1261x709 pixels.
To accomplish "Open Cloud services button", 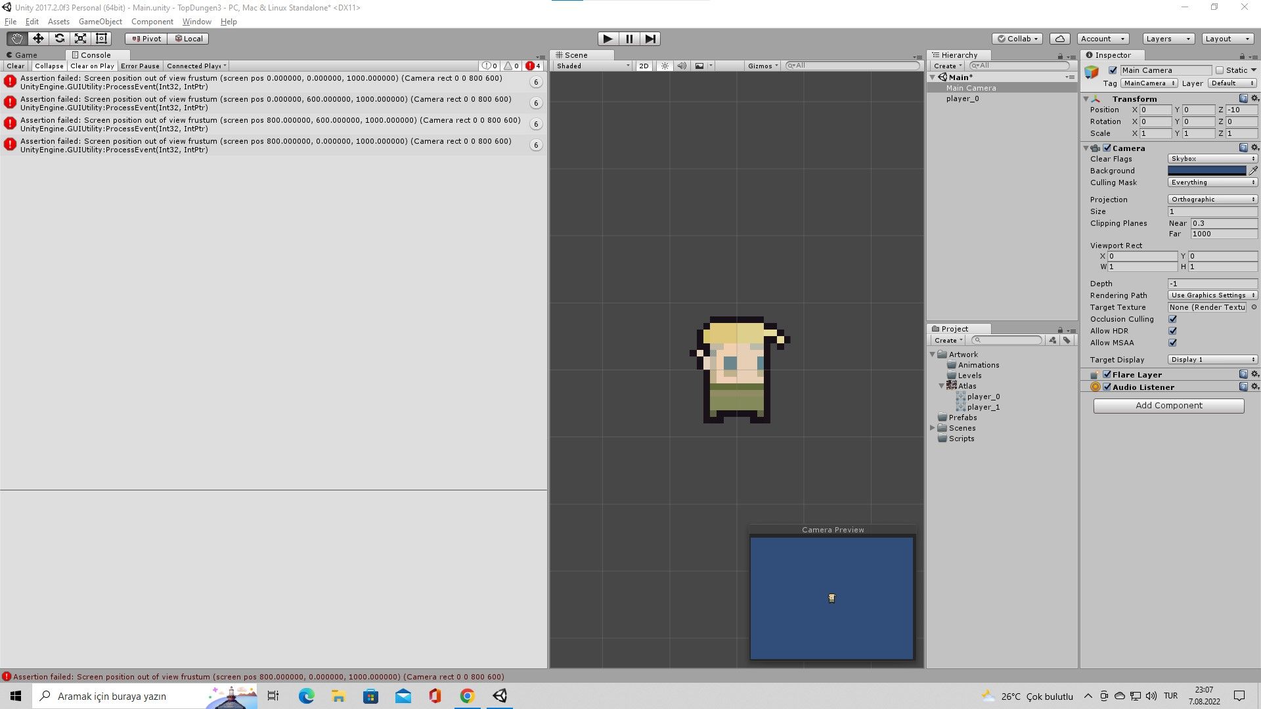I will [x=1059, y=39].
